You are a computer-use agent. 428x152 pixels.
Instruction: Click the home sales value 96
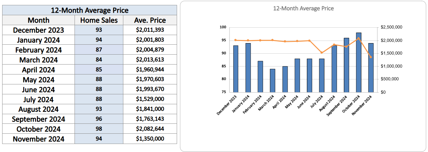[99, 119]
